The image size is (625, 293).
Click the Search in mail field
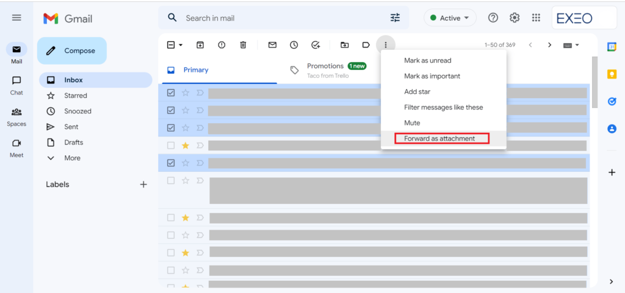tap(283, 18)
